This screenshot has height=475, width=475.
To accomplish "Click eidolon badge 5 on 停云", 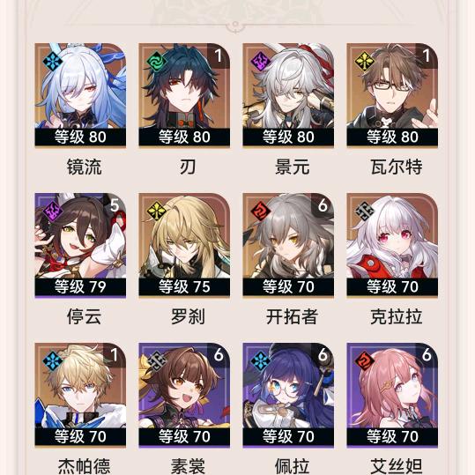I will (115, 205).
